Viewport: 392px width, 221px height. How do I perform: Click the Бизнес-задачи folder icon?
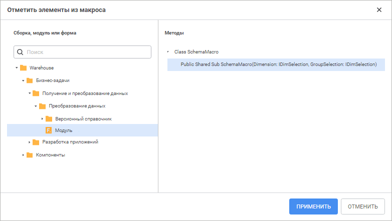click(x=30, y=80)
